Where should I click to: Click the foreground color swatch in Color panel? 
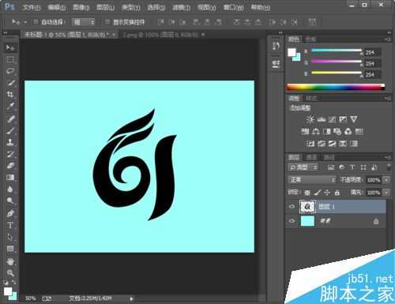(292, 52)
